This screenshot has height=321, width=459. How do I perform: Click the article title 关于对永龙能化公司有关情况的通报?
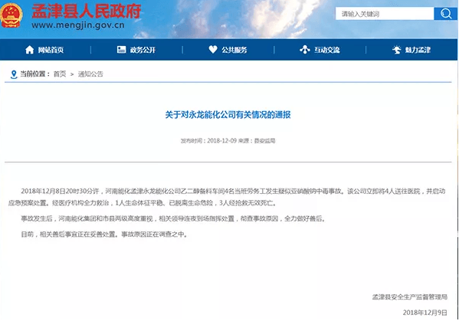(228, 115)
